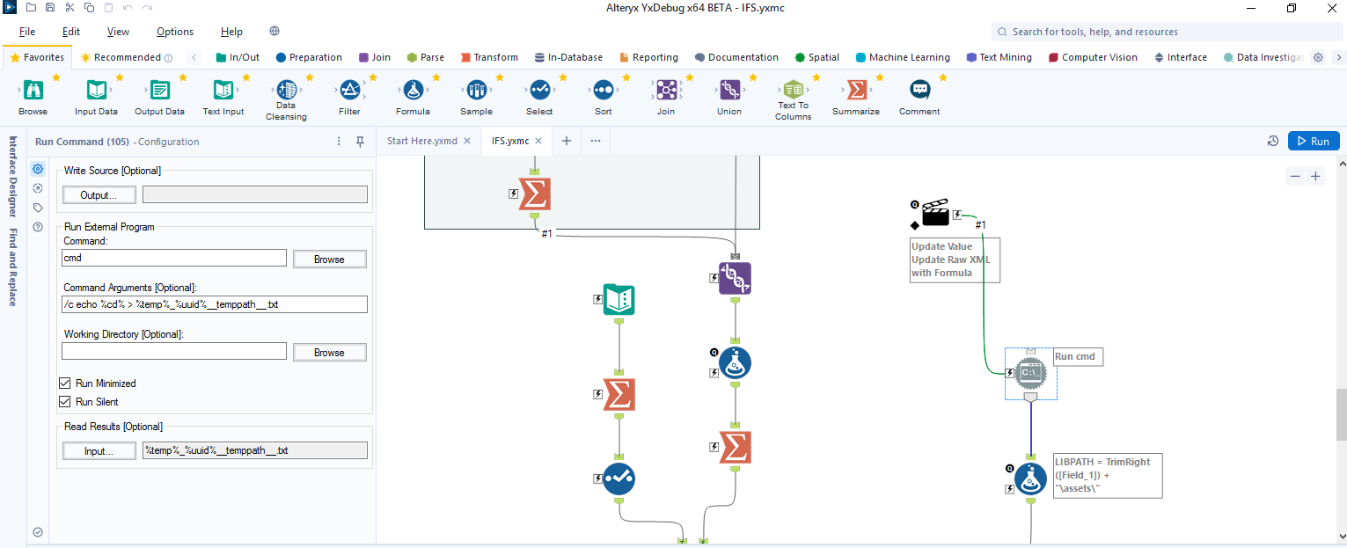Click the Run workflow button

tap(1313, 141)
